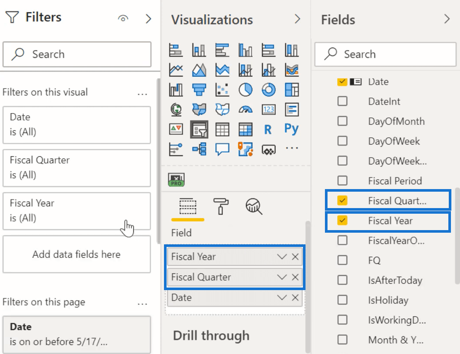Screen dimensions: 460x354
Task: Select the 100% stacked column chart visual
Action: pyautogui.click(x=292, y=50)
